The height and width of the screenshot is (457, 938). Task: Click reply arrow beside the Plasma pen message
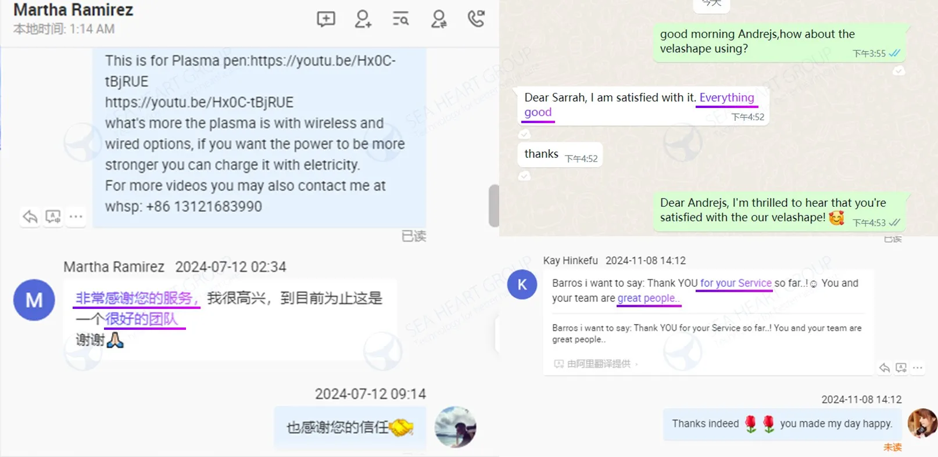[30, 217]
